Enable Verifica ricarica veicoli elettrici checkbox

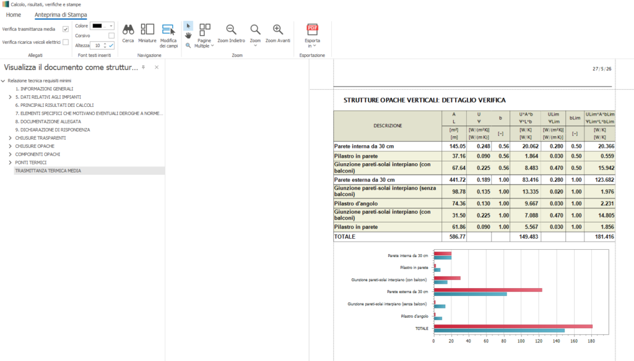pos(66,42)
